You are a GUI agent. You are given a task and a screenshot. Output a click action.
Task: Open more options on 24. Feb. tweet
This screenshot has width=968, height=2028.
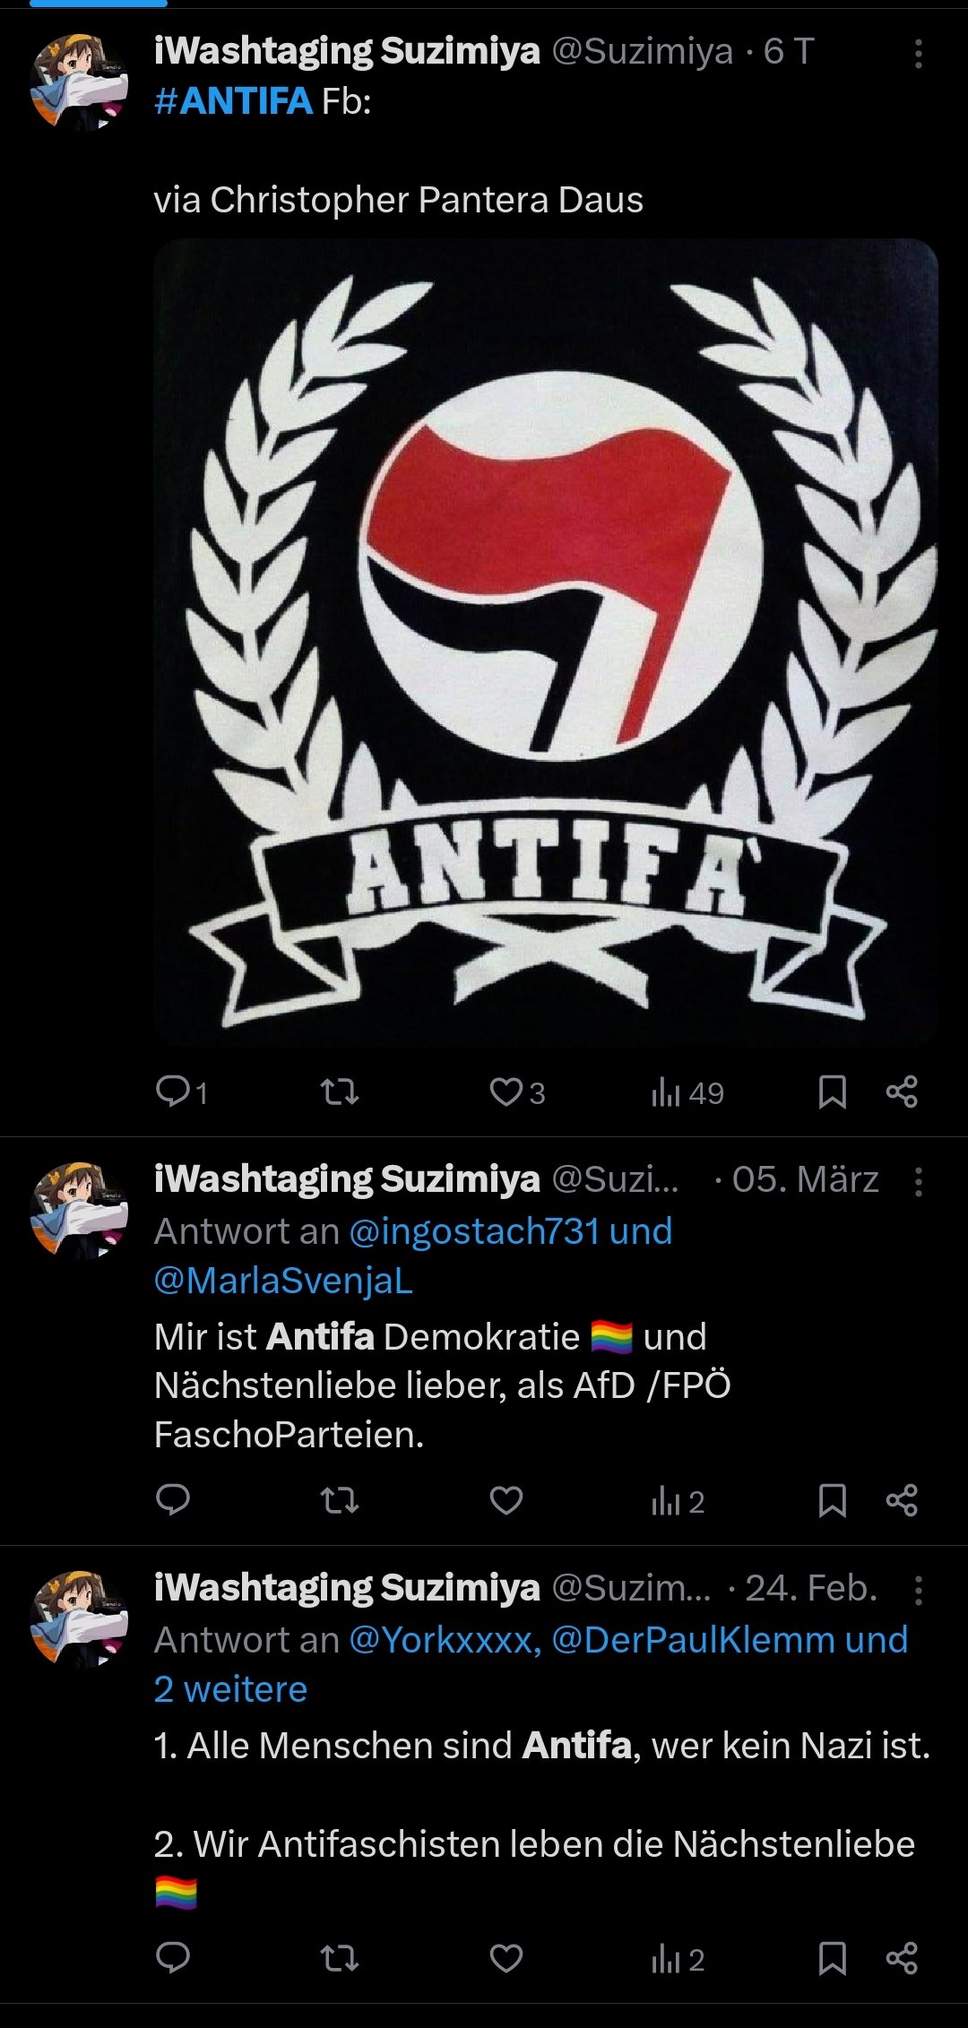[918, 1591]
